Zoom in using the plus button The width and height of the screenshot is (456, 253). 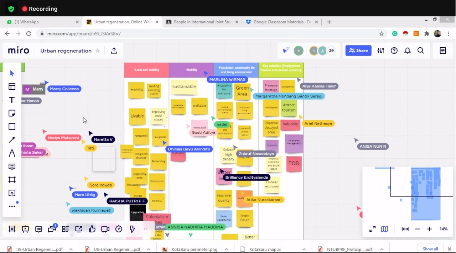(x=430, y=229)
